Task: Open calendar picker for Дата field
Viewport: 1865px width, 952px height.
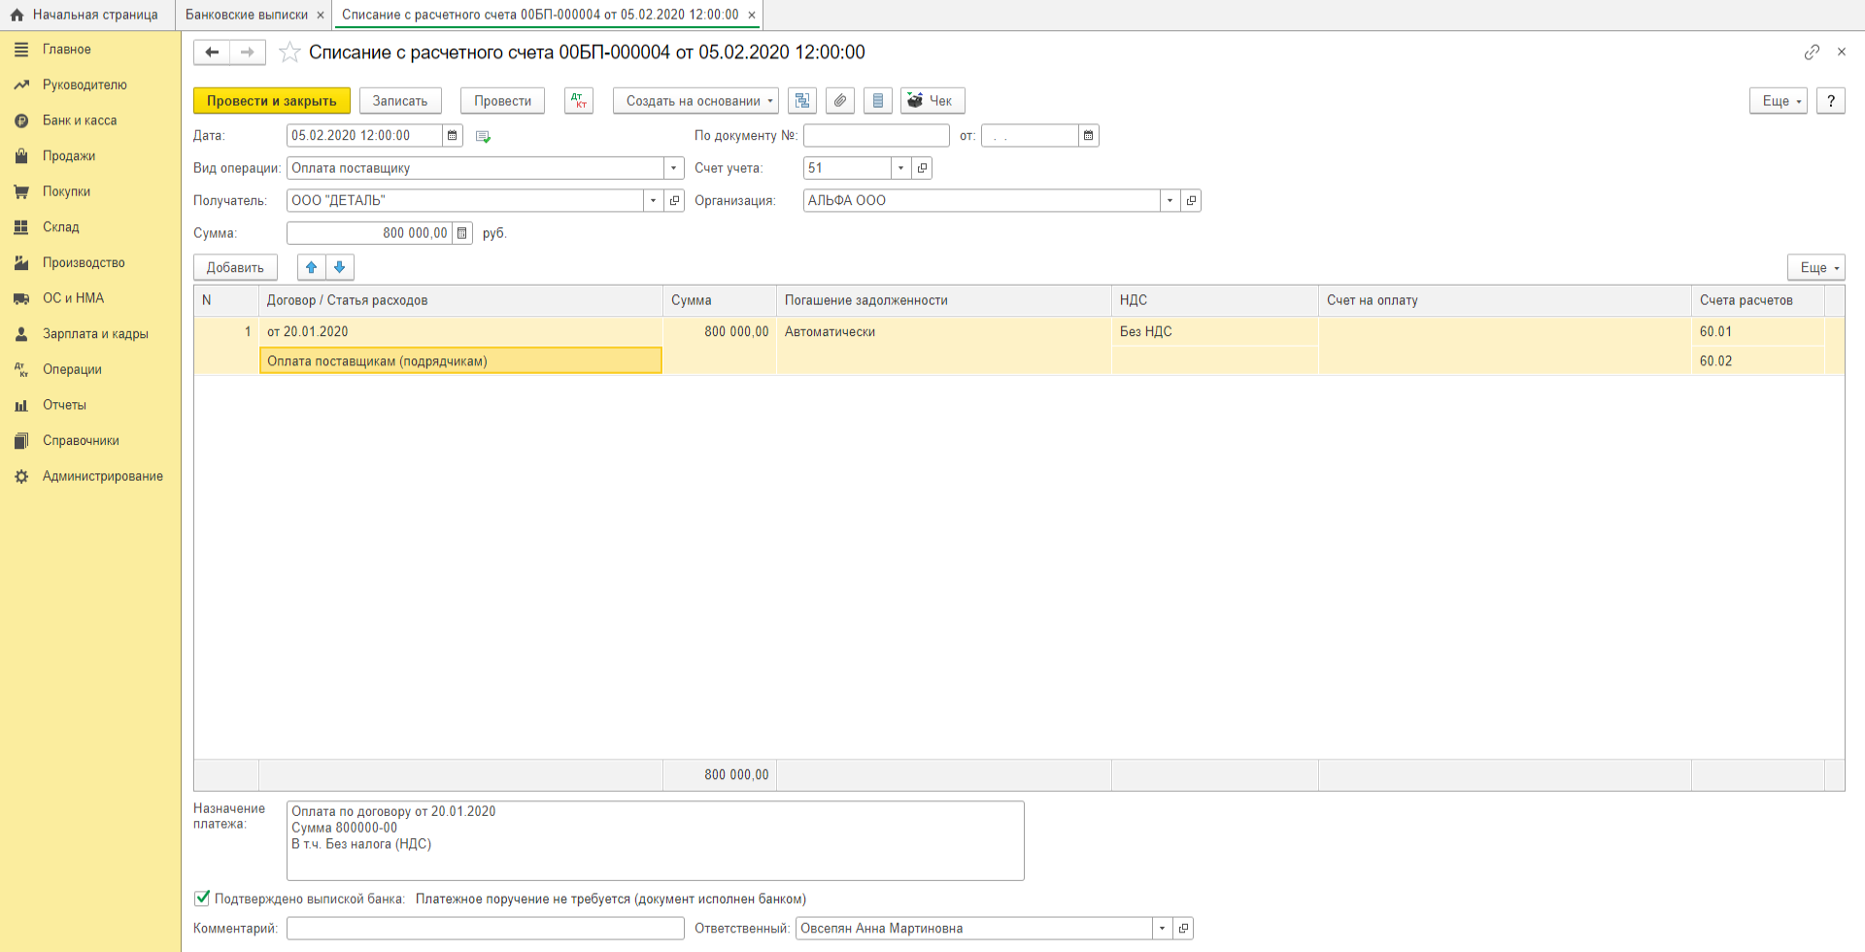Action: tap(453, 136)
